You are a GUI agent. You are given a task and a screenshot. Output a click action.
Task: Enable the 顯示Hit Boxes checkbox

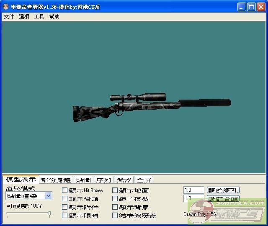tap(64, 190)
